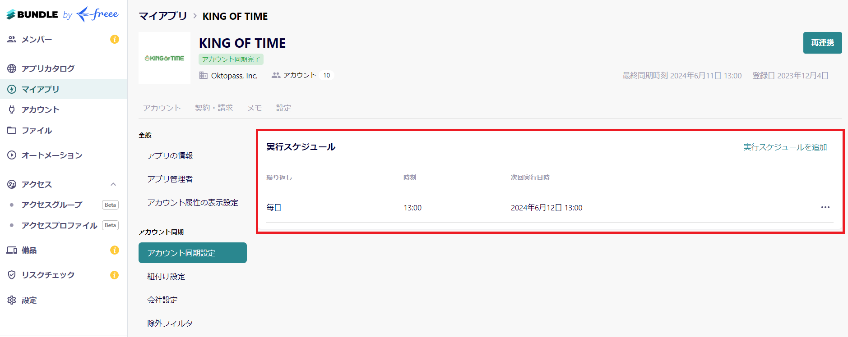The width and height of the screenshot is (848, 337).
Task: Click the Oktopass, Inc. company name
Action: pos(234,76)
